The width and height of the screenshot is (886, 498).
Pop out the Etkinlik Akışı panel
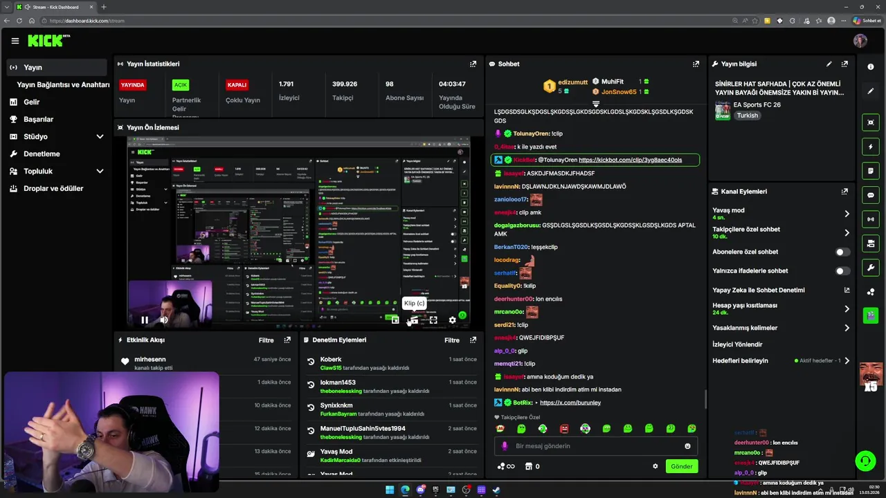pyautogui.click(x=287, y=340)
